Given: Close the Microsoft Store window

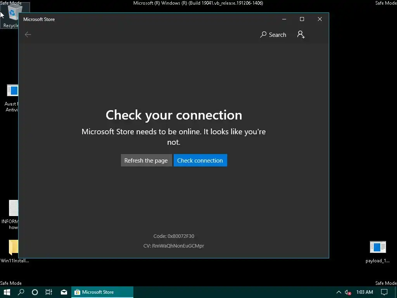Looking at the screenshot, I should click(x=320, y=19).
